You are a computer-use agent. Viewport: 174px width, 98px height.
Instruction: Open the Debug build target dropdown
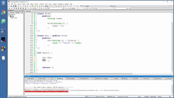[56, 6]
